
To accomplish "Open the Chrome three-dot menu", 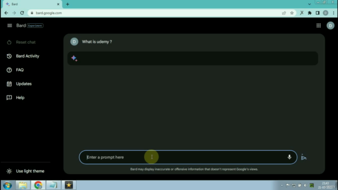I will 333,13.
